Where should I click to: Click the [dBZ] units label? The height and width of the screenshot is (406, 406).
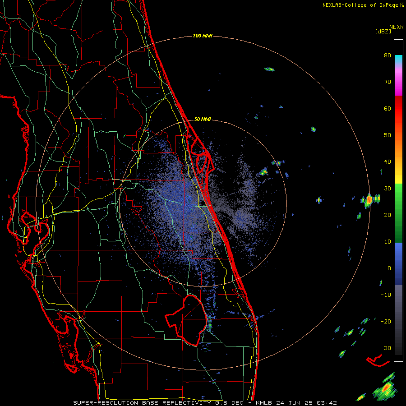[x=383, y=31]
